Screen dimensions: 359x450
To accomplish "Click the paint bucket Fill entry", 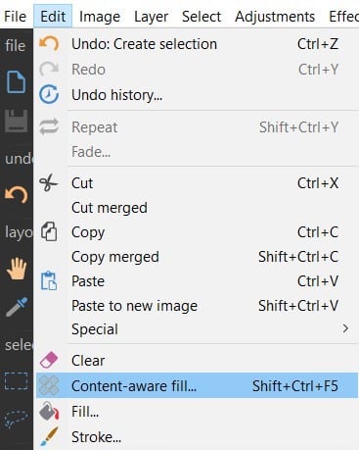I will [197, 412].
